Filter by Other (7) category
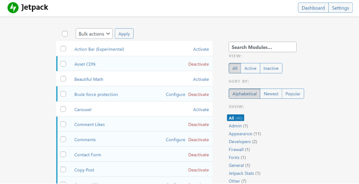Image resolution: width=359 pixels, height=184 pixels. [238, 181]
